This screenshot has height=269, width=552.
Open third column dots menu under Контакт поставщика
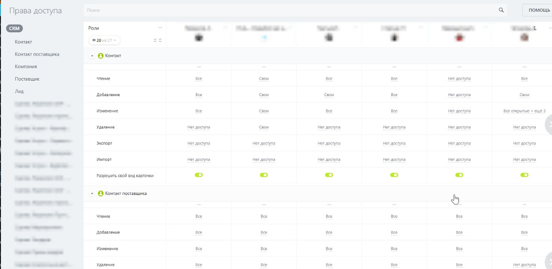(329, 205)
